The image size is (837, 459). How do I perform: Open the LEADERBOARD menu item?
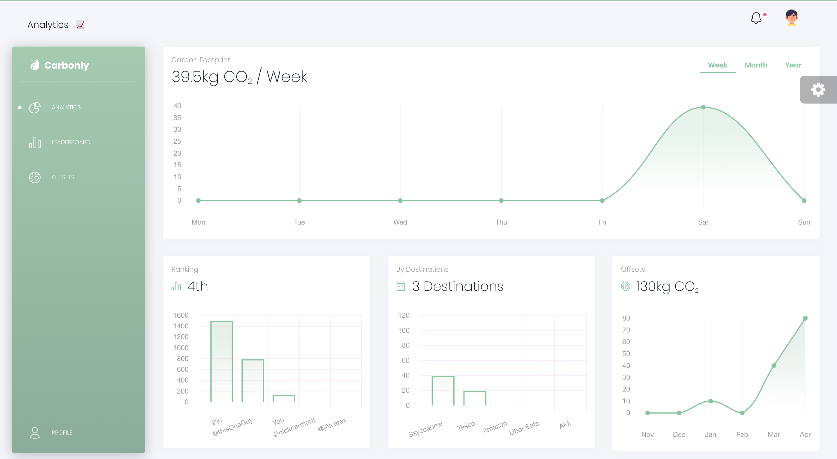point(71,143)
